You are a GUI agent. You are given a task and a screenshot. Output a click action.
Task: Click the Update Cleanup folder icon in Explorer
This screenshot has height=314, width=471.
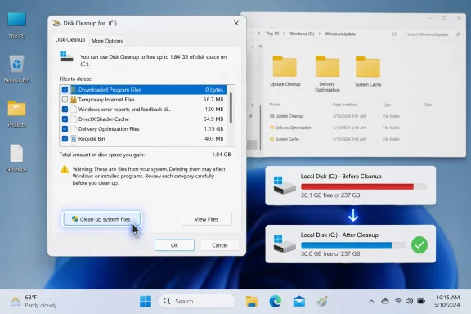285,66
